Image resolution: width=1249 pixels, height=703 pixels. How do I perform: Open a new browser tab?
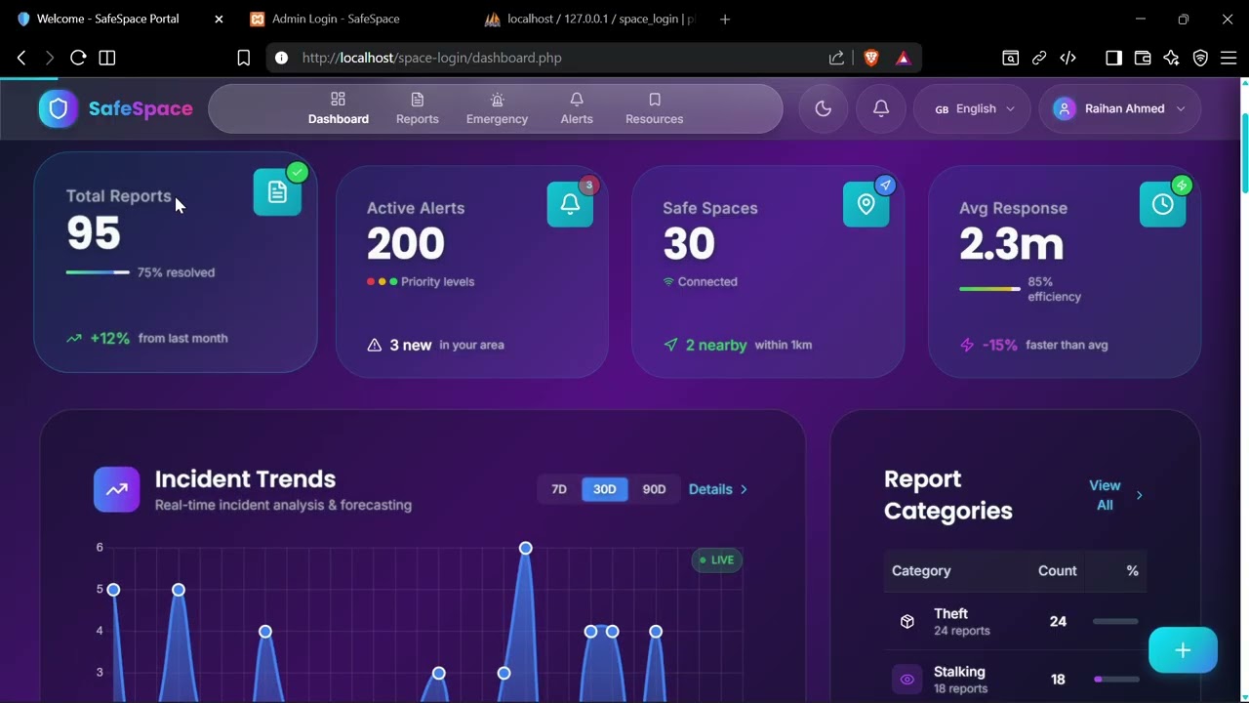[725, 19]
